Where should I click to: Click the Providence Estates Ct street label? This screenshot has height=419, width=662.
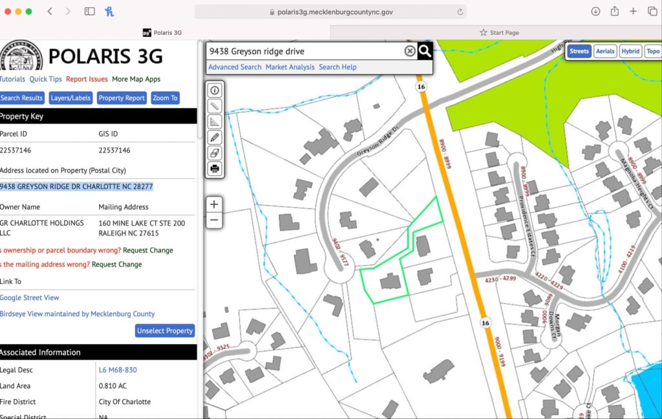(526, 226)
